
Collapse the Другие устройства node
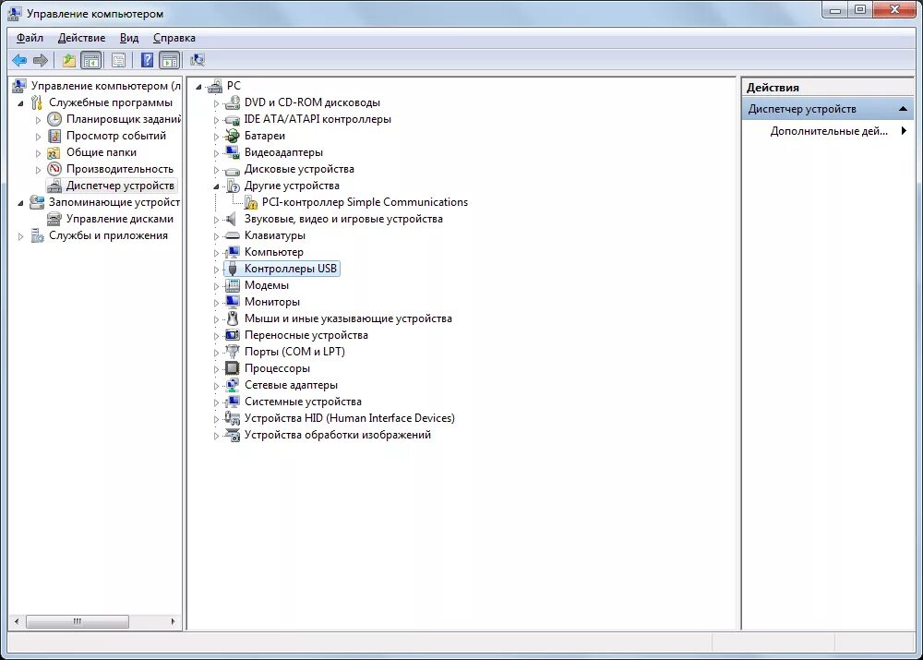[216, 186]
